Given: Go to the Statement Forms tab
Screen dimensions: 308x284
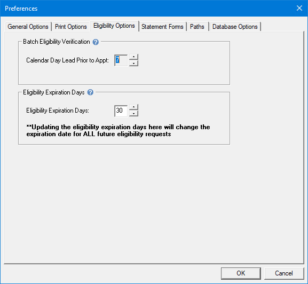Looking at the screenshot, I should click(162, 27).
